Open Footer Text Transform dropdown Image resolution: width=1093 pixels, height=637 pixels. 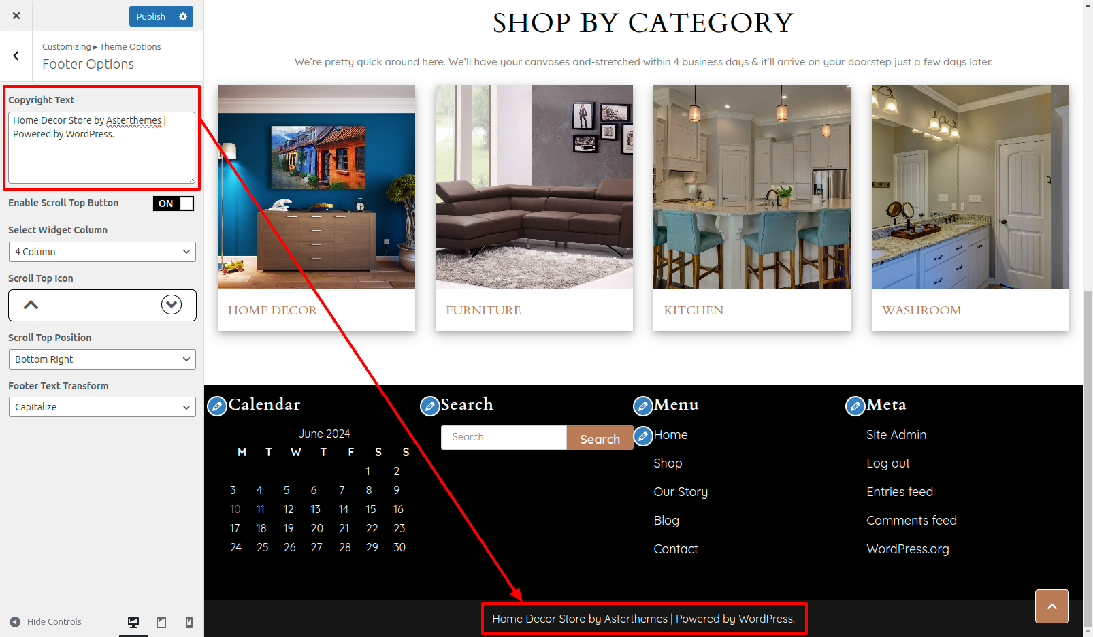coord(102,407)
